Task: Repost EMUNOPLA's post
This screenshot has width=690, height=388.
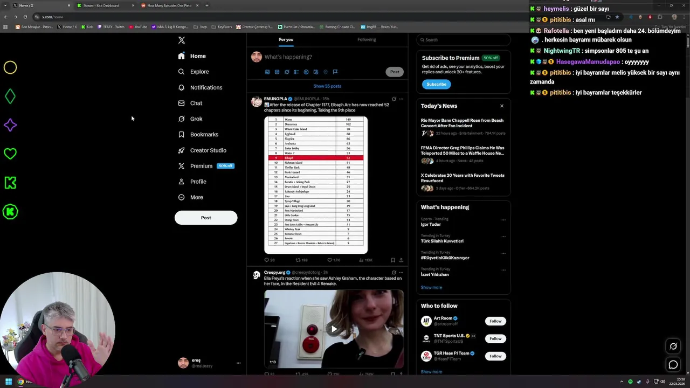Action: tap(298, 260)
